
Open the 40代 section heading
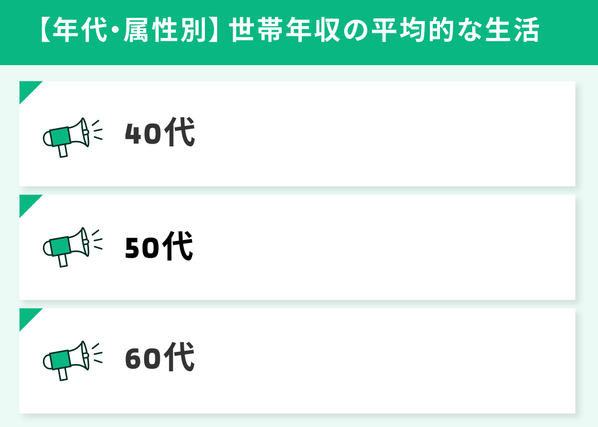(x=160, y=134)
